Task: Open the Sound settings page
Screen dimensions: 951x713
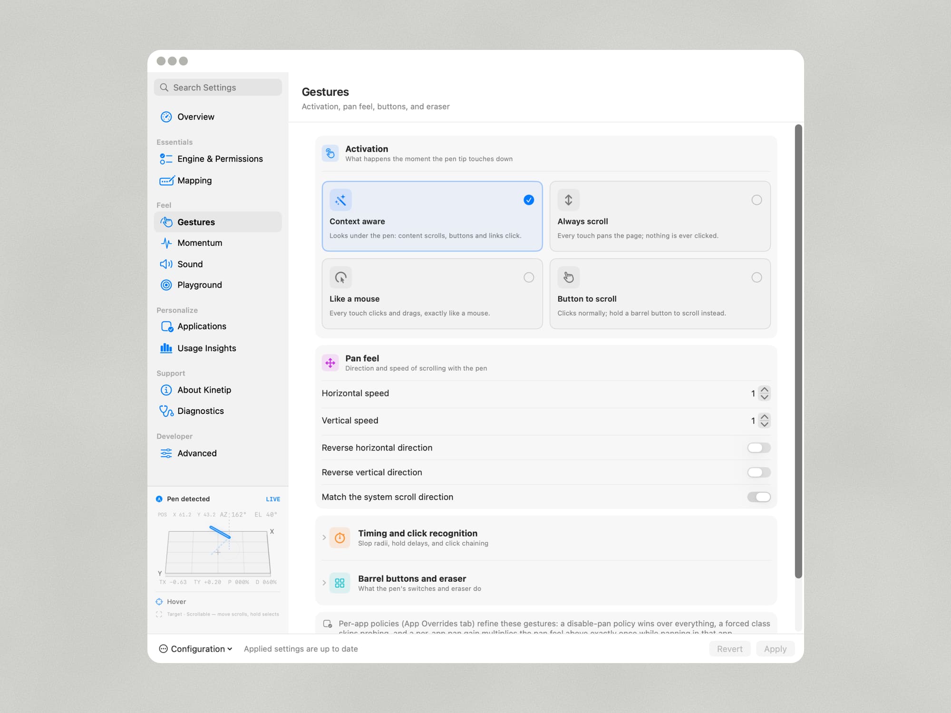Action: [x=218, y=264]
